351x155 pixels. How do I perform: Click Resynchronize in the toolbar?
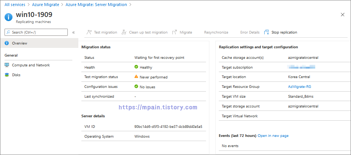pyautogui.click(x=216, y=32)
